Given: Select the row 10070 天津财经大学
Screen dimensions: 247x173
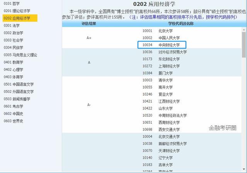Looking at the screenshot, I should point(161,151).
